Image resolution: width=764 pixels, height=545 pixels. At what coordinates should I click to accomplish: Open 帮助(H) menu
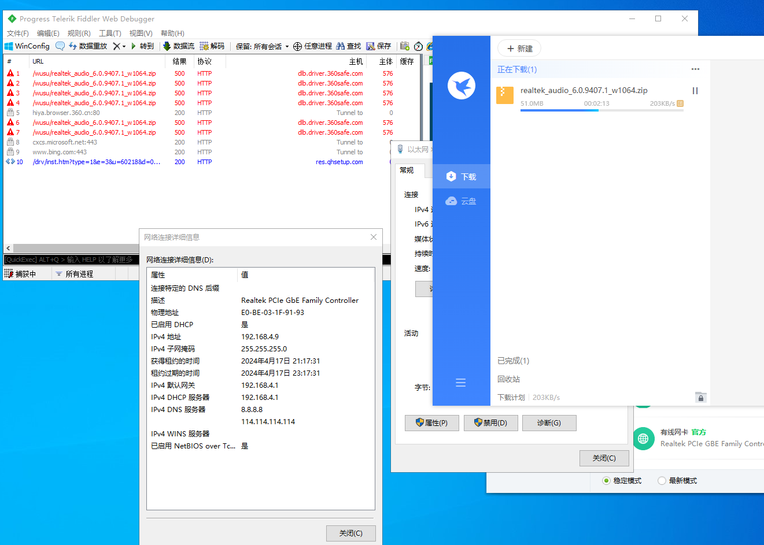[172, 34]
